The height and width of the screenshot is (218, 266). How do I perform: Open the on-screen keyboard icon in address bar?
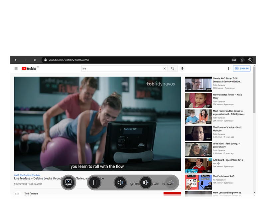(234, 60)
